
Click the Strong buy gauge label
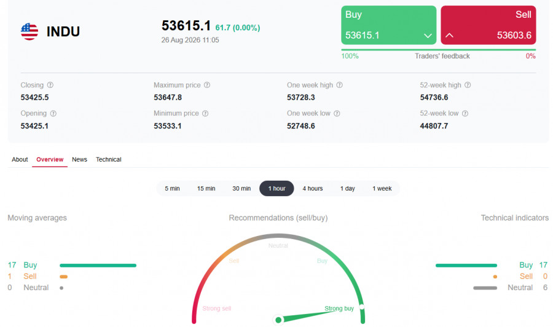(339, 309)
